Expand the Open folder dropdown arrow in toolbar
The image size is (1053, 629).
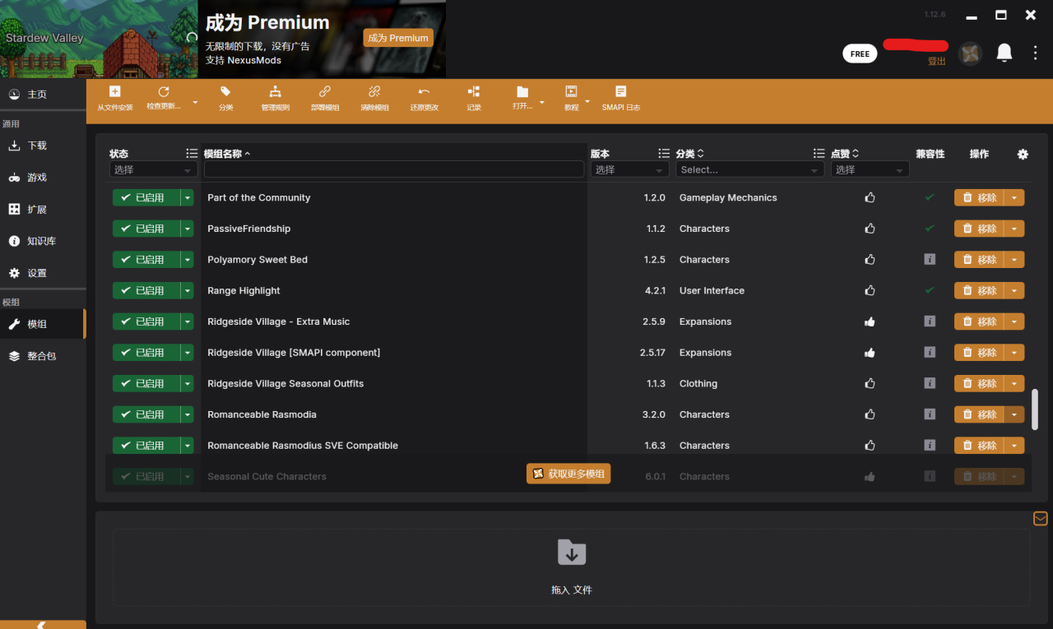[541, 102]
